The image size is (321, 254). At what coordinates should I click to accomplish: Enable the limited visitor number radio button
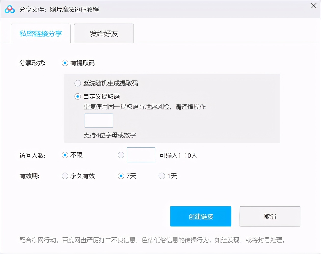tap(121, 155)
